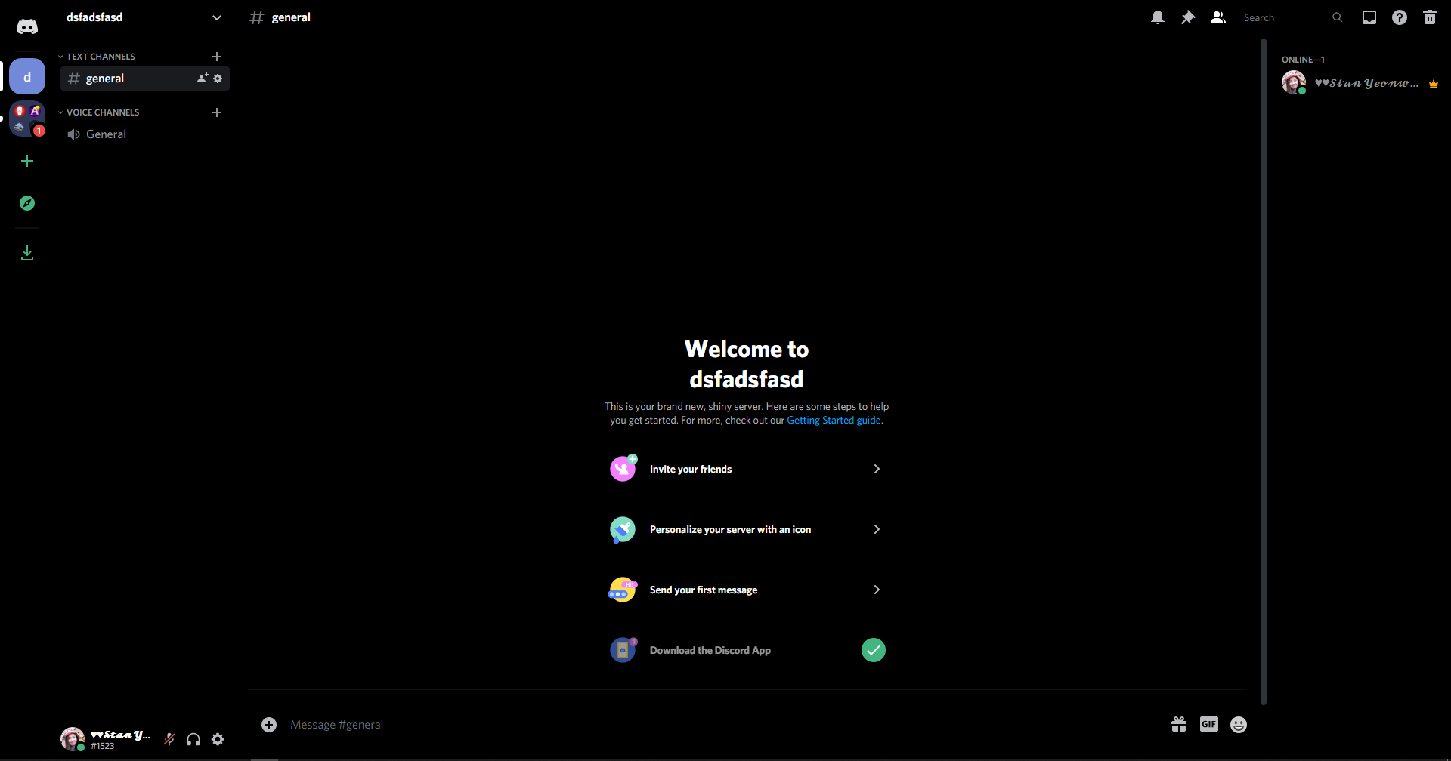Open the gift icon near message box
Image resolution: width=1451 pixels, height=761 pixels.
(x=1178, y=724)
